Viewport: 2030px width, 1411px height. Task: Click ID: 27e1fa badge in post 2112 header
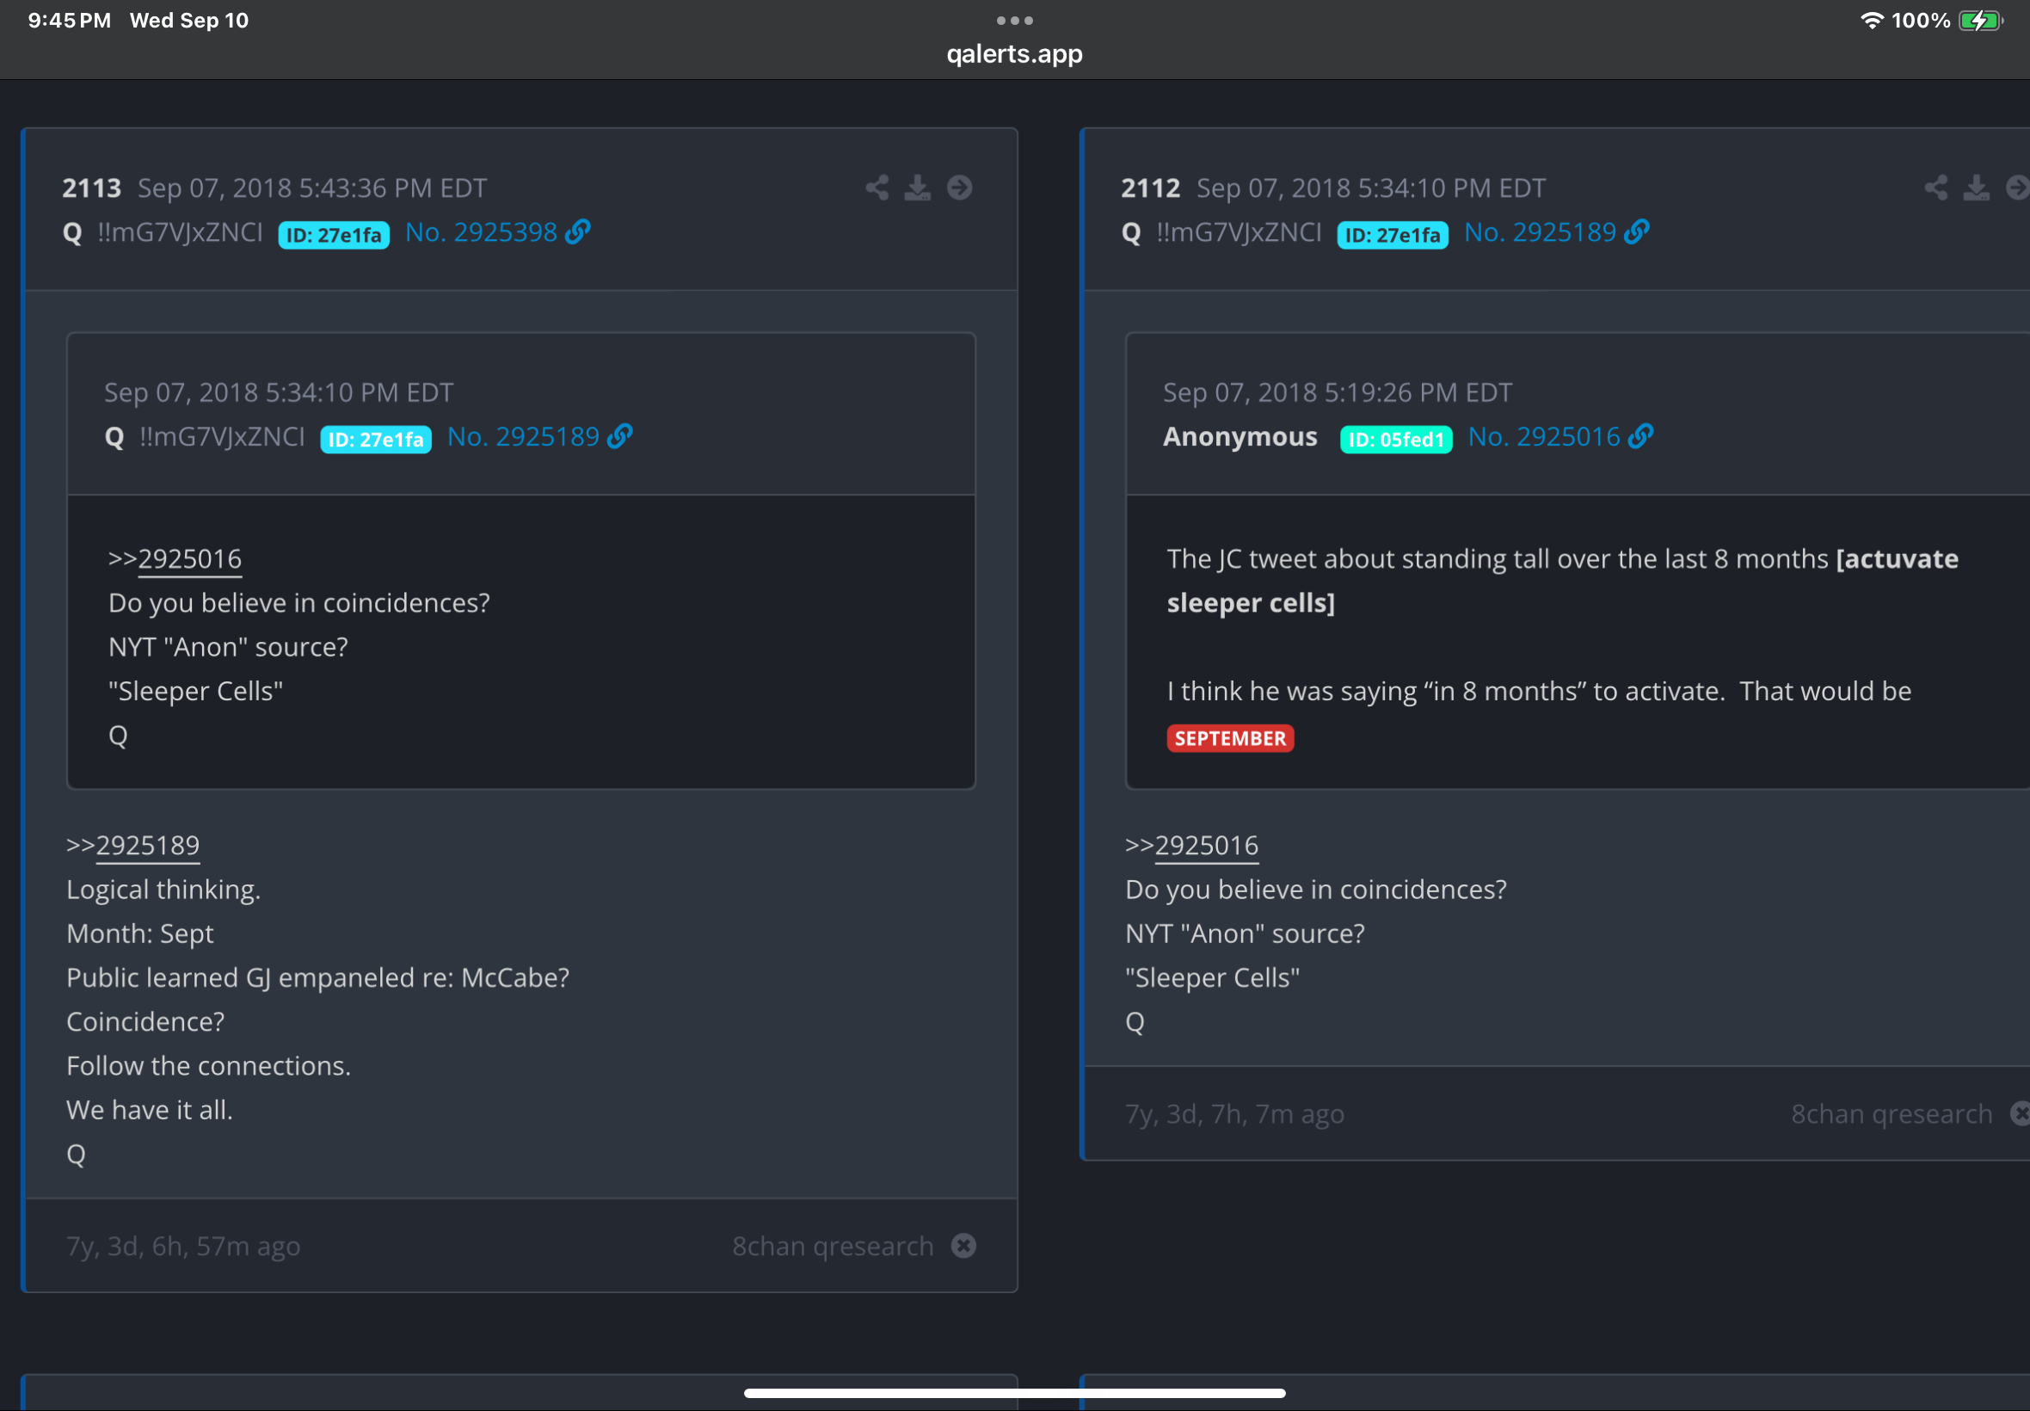1393,235
